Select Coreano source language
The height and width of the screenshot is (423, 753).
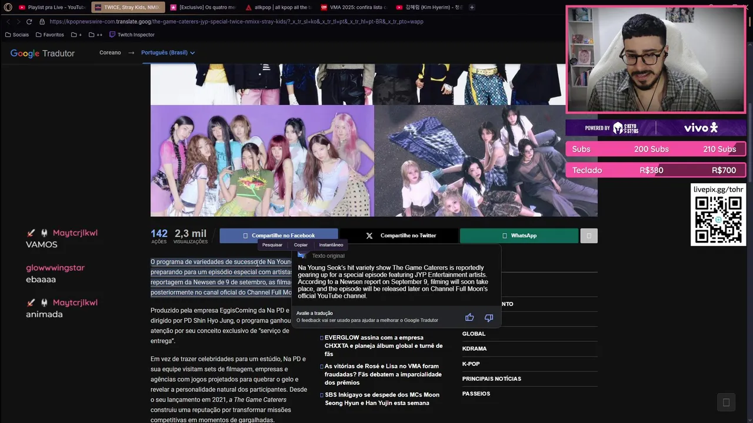[x=110, y=52]
